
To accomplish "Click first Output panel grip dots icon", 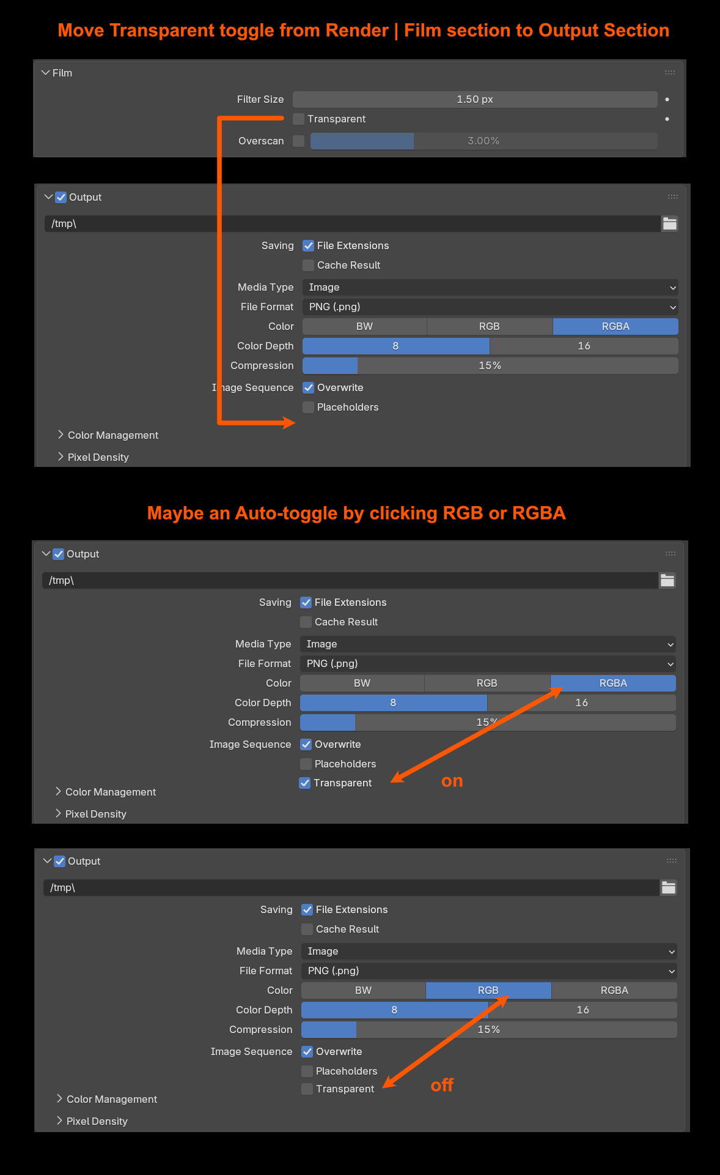I will (673, 197).
